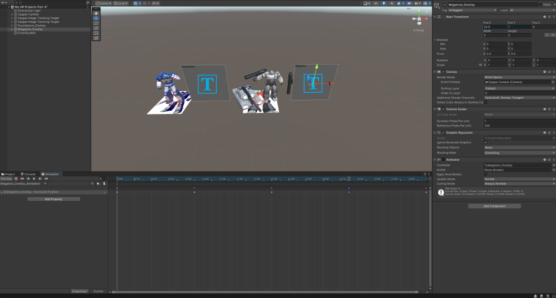Switch to the Console tab
This screenshot has height=298, width=556.
[29, 174]
